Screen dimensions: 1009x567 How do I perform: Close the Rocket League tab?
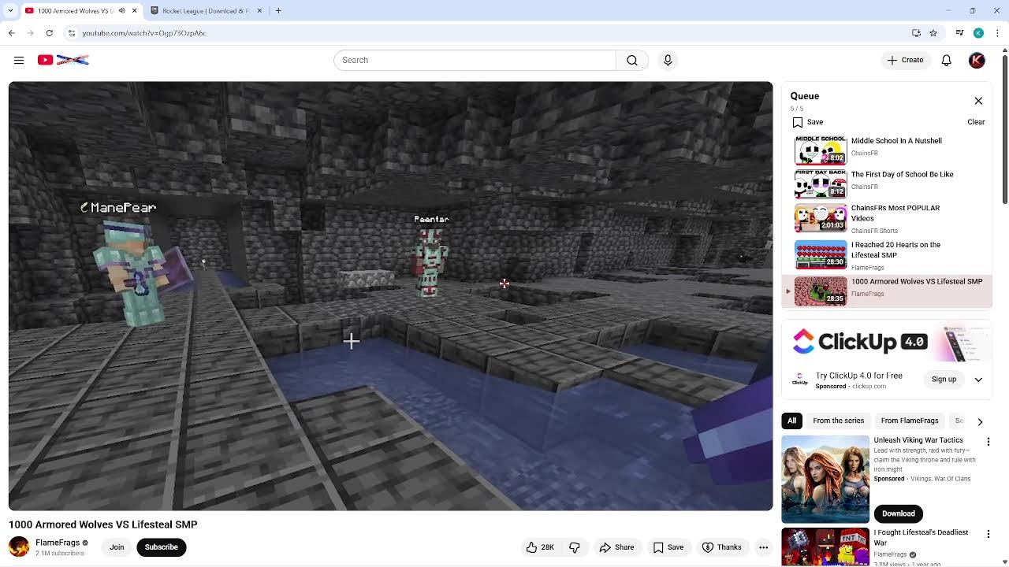(x=260, y=11)
